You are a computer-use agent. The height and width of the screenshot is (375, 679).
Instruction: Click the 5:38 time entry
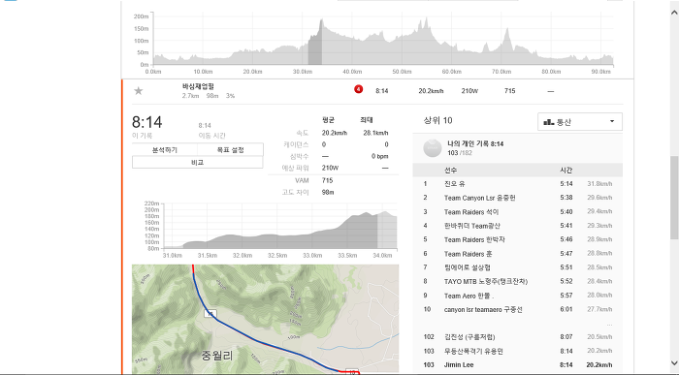[566, 198]
